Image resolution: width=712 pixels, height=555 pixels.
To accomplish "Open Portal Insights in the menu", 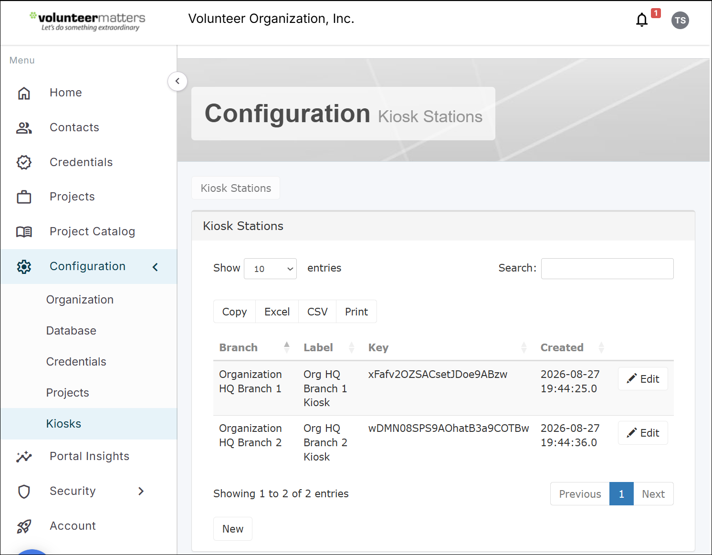I will 90,456.
